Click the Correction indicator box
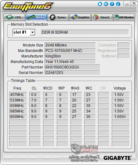138x165 pixels. pyautogui.click(x=124, y=45)
